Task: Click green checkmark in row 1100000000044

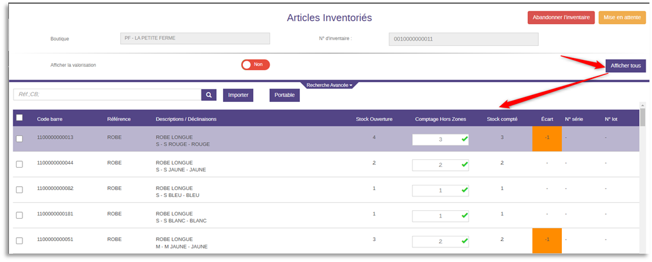Action: tap(465, 164)
